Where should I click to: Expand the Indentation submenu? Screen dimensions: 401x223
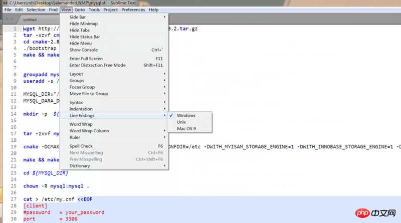114,109
